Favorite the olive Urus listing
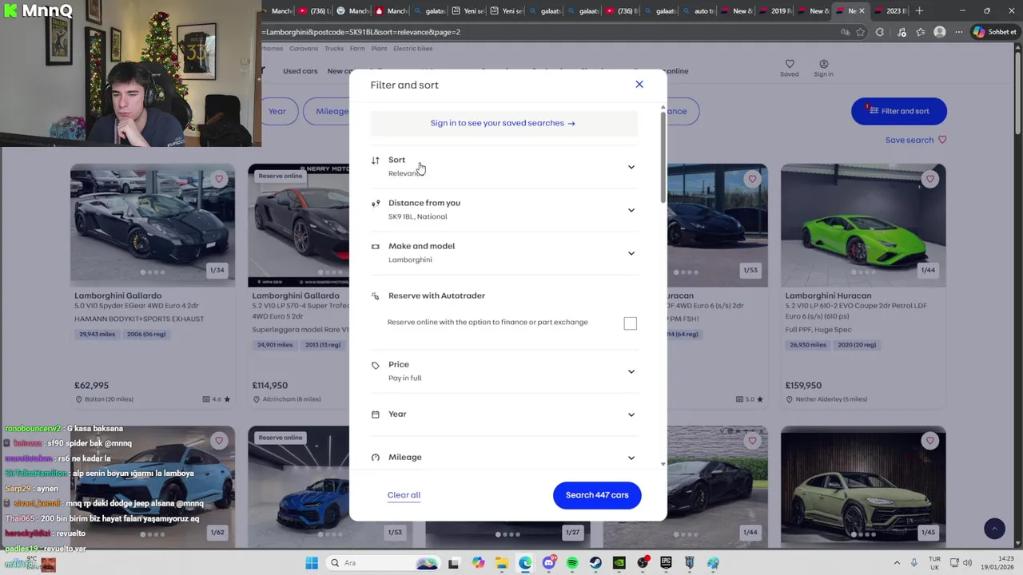Screen dimensions: 1023x575 [929, 440]
